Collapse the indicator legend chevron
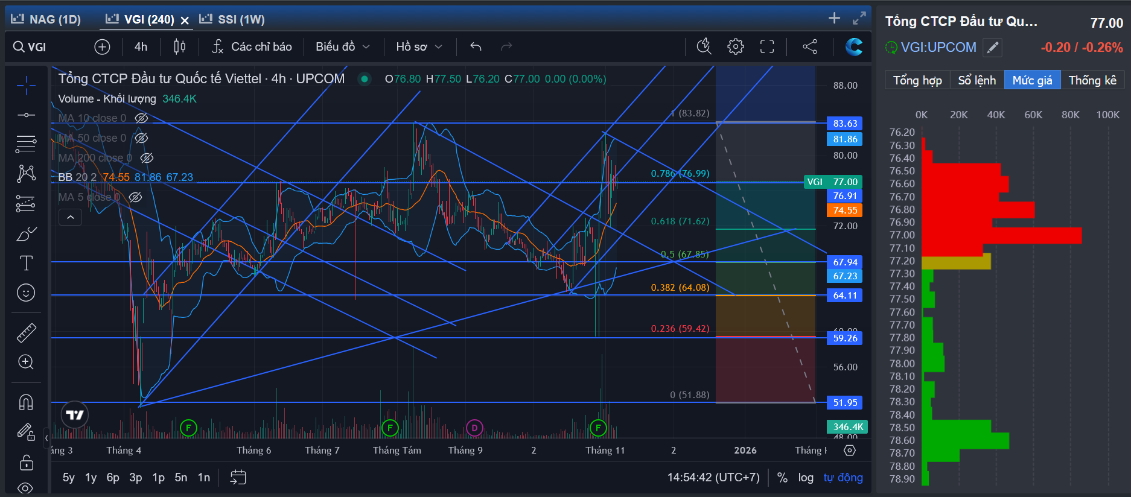The image size is (1131, 497). (x=70, y=217)
